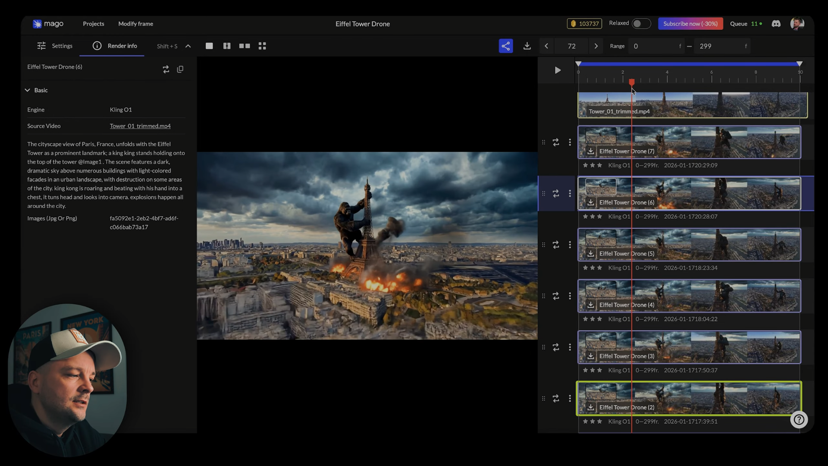Download the Eiffel Tower Drone (5) clip
Image resolution: width=828 pixels, height=466 pixels.
coord(591,254)
